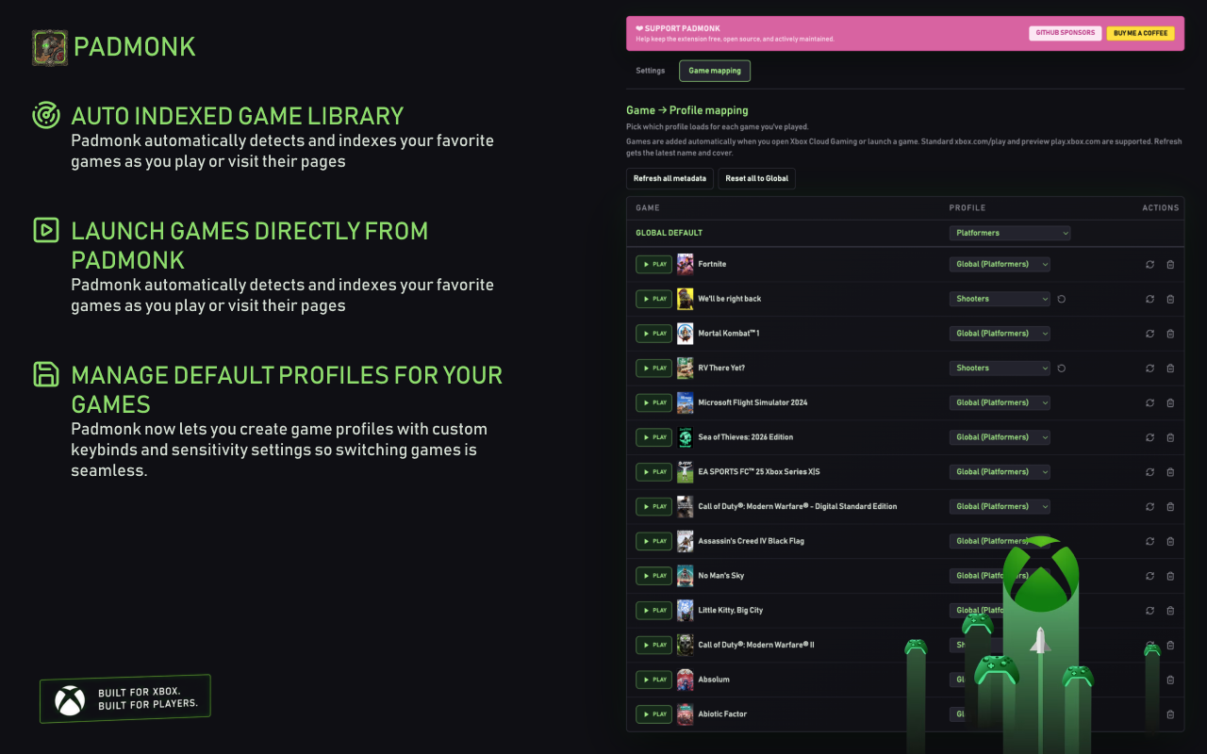
Task: Open Modern Warfare Digital Standard profile dropdown
Action: coord(1000,506)
